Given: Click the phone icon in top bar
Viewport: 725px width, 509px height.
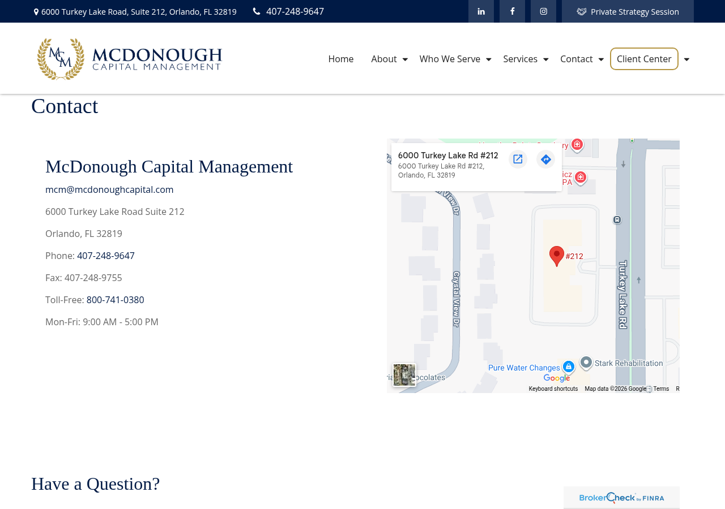Looking at the screenshot, I should 257,11.
